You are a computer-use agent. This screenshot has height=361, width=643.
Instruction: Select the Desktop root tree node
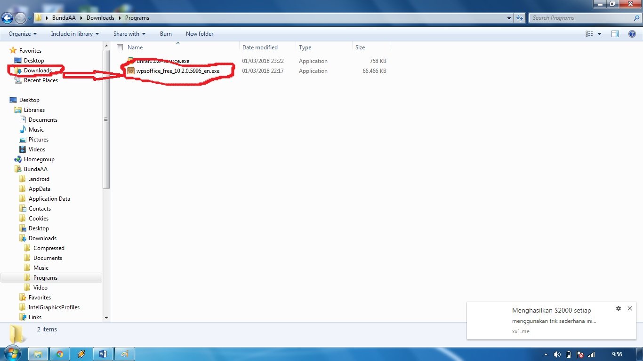click(x=29, y=100)
